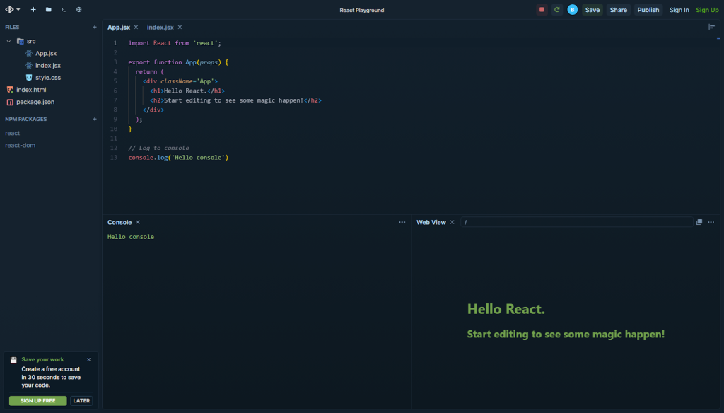Click the red stop icon in the header
This screenshot has width=724, height=413.
tap(541, 9)
